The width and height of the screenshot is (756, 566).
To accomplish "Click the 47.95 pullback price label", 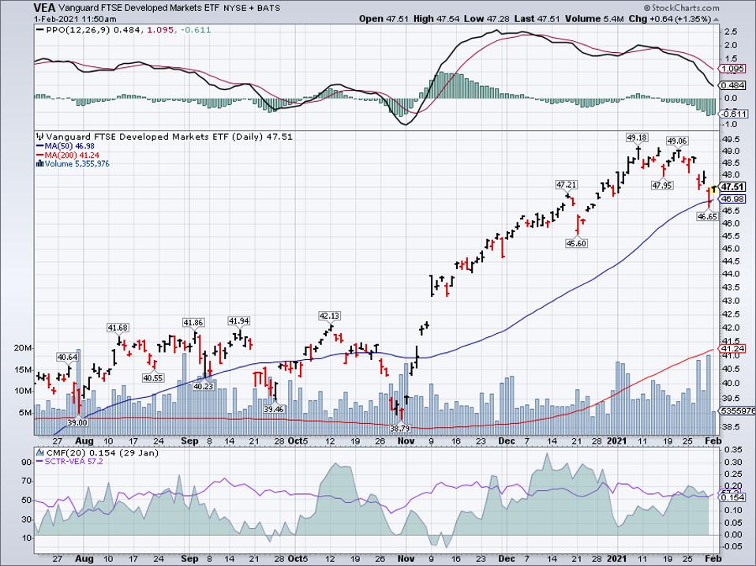I will pyautogui.click(x=662, y=186).
